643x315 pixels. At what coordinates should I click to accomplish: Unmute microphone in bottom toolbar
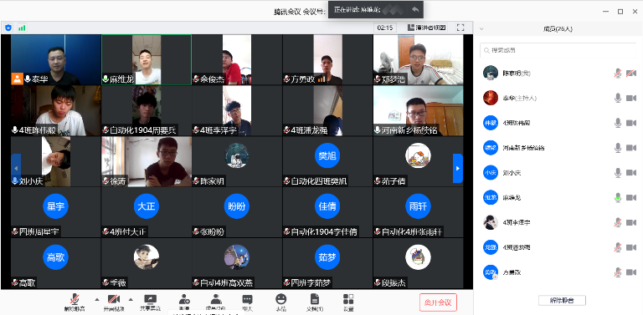click(x=75, y=302)
